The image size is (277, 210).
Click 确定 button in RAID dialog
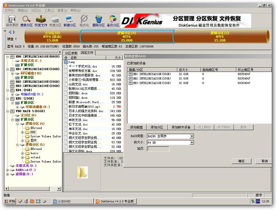(x=241, y=161)
